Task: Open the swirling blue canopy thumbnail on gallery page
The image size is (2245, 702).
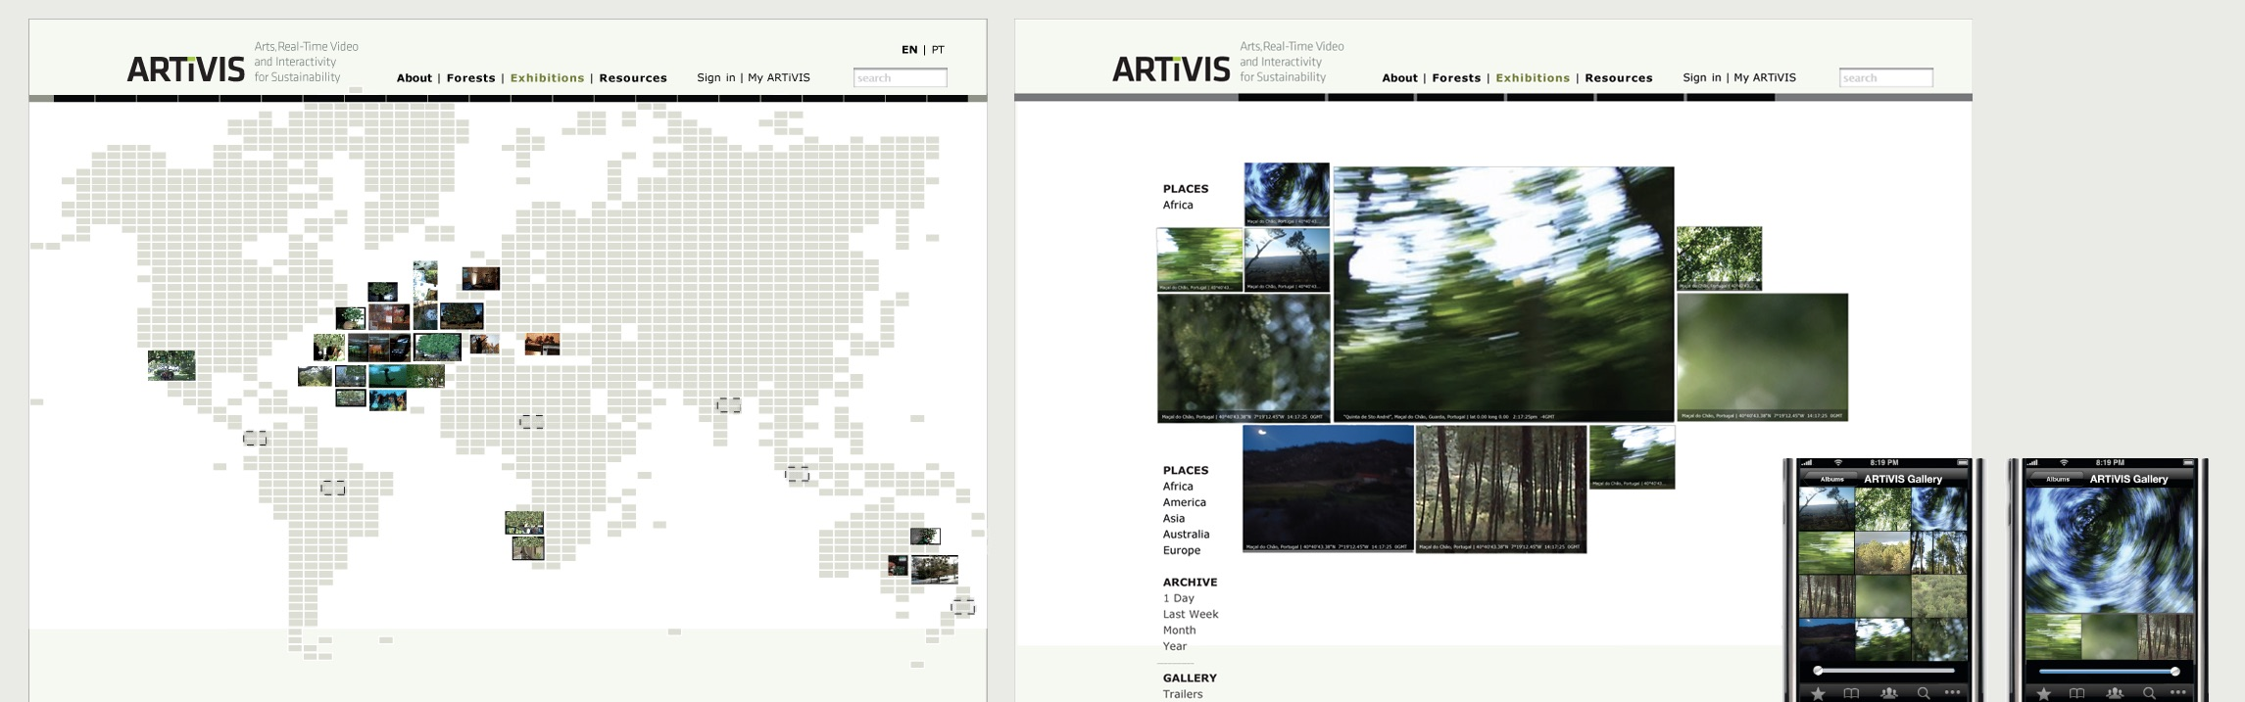Action: point(1287,194)
